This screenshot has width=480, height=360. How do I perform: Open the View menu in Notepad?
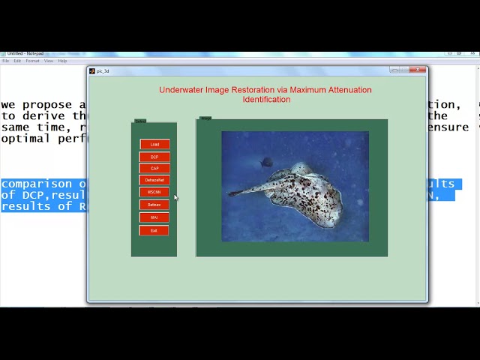pos(48,61)
